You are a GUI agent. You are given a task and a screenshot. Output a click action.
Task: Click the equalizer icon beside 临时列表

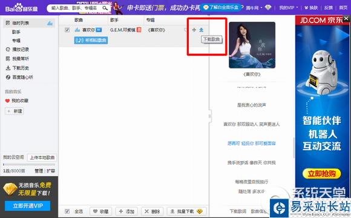(x=50, y=23)
